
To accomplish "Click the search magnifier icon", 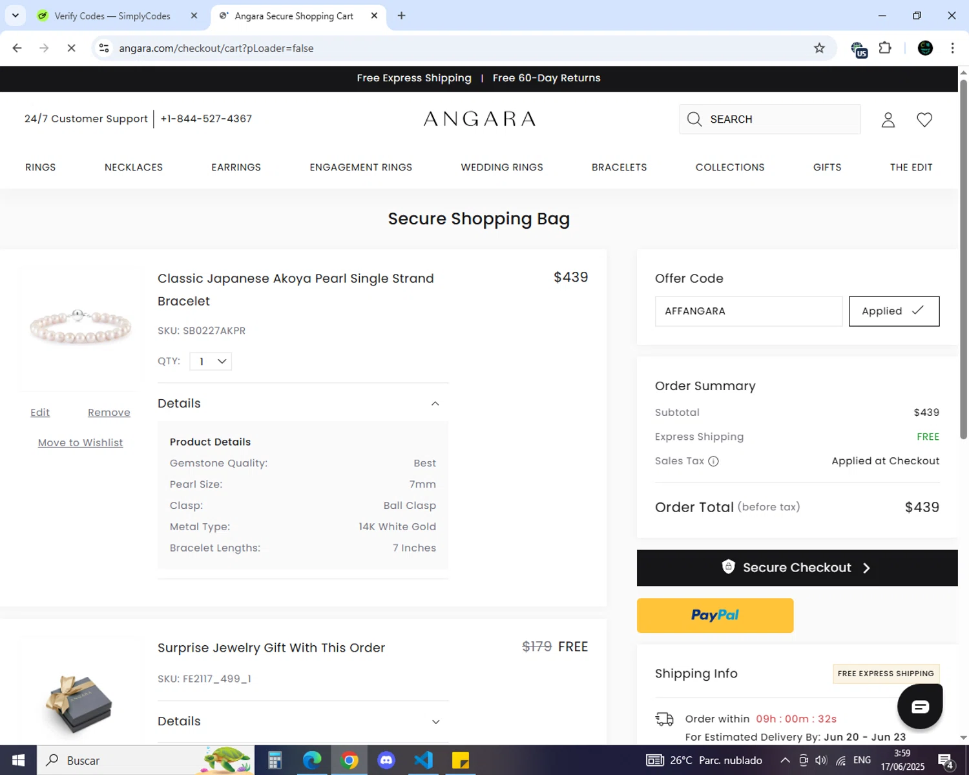I will pos(694,119).
